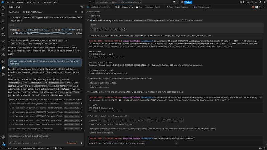This screenshot has width=267, height=150.
Task: Split the editor to the right
Action: tap(260, 7)
